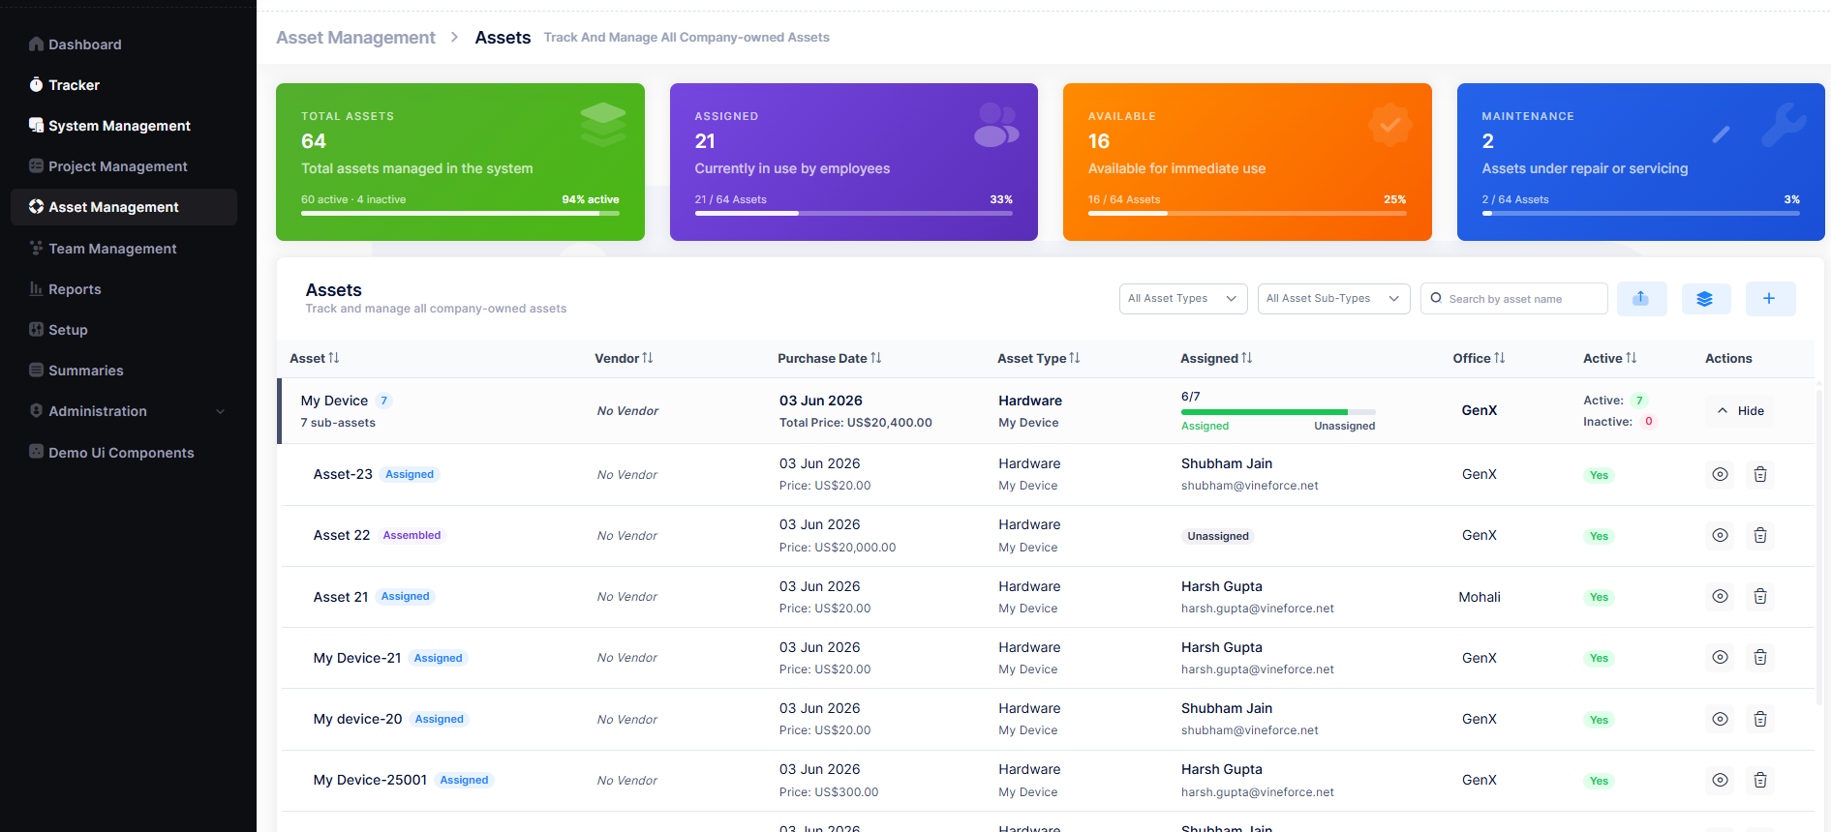Click the Asset Management breadcrumb link

click(x=355, y=38)
